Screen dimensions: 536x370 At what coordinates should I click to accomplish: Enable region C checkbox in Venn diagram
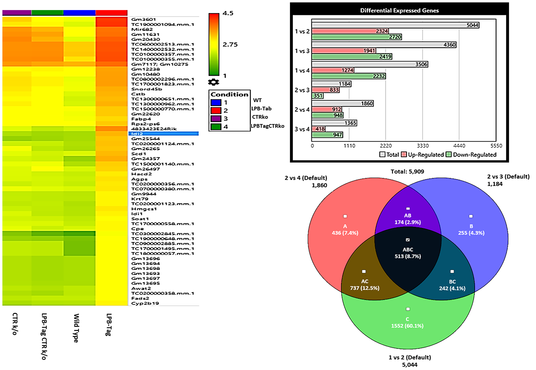408,309
